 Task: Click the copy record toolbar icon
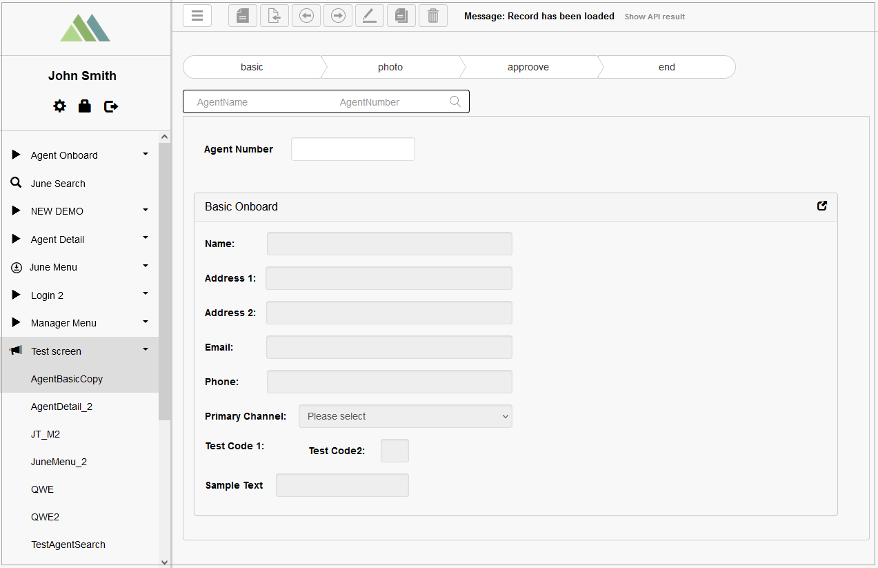pos(401,15)
